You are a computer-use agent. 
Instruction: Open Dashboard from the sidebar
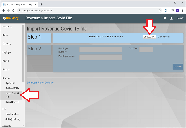(7, 27)
